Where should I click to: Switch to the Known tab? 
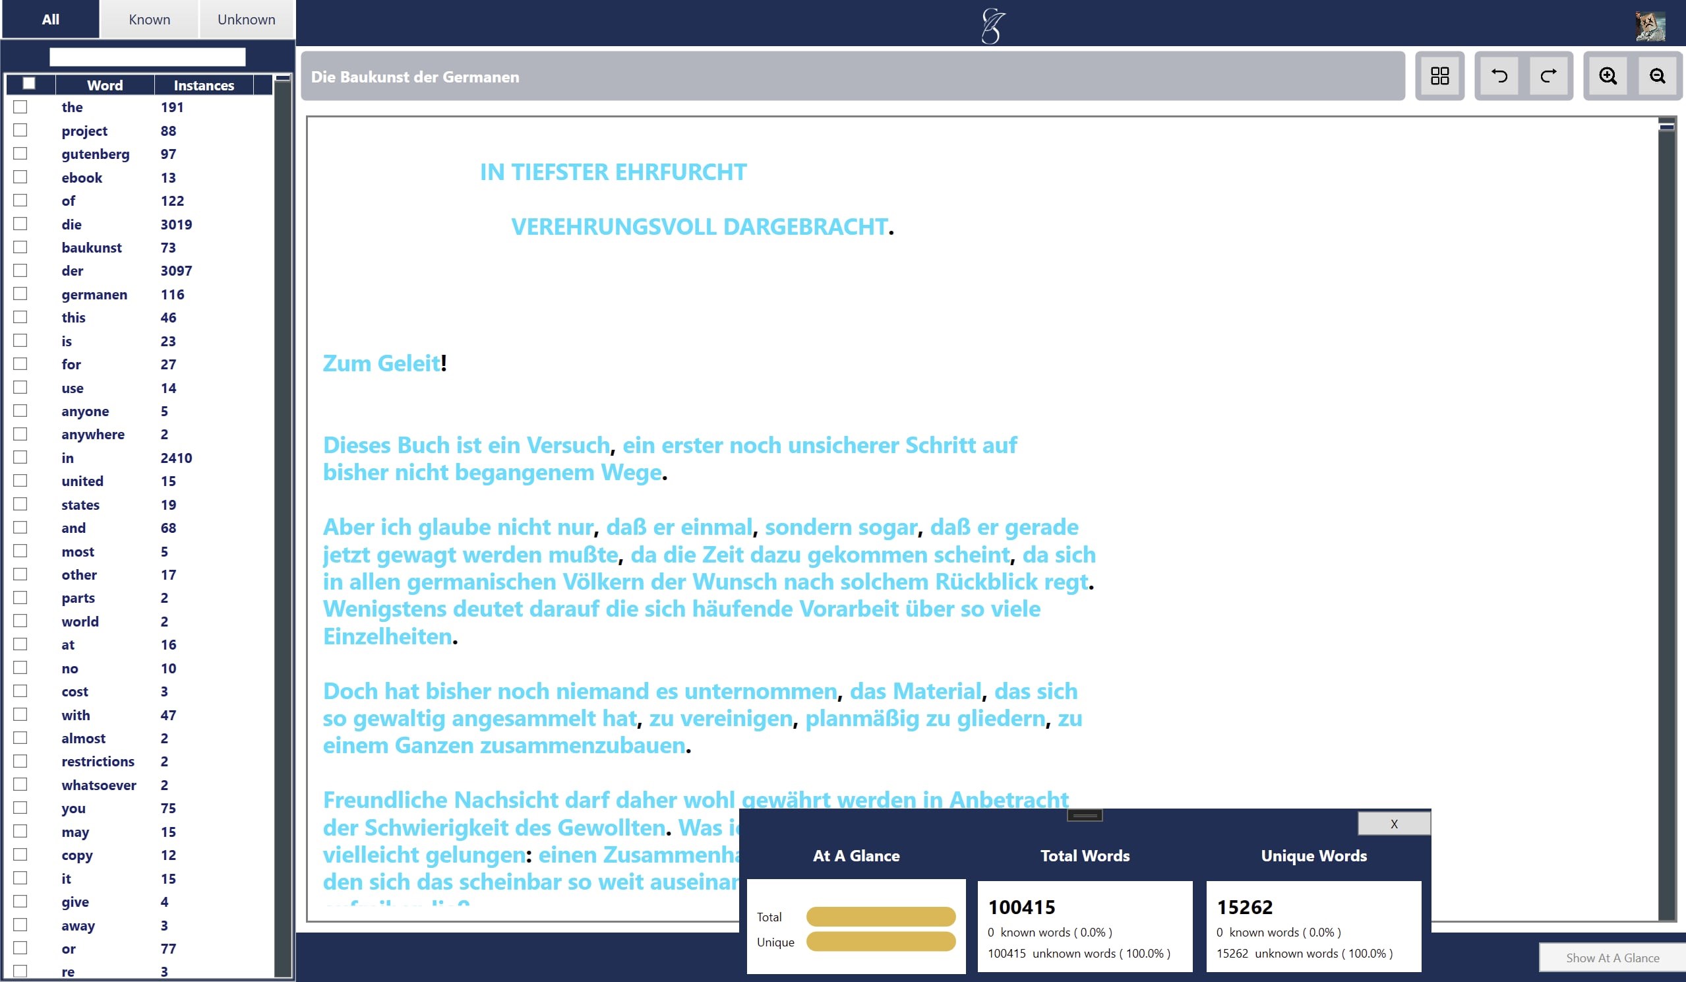click(149, 19)
